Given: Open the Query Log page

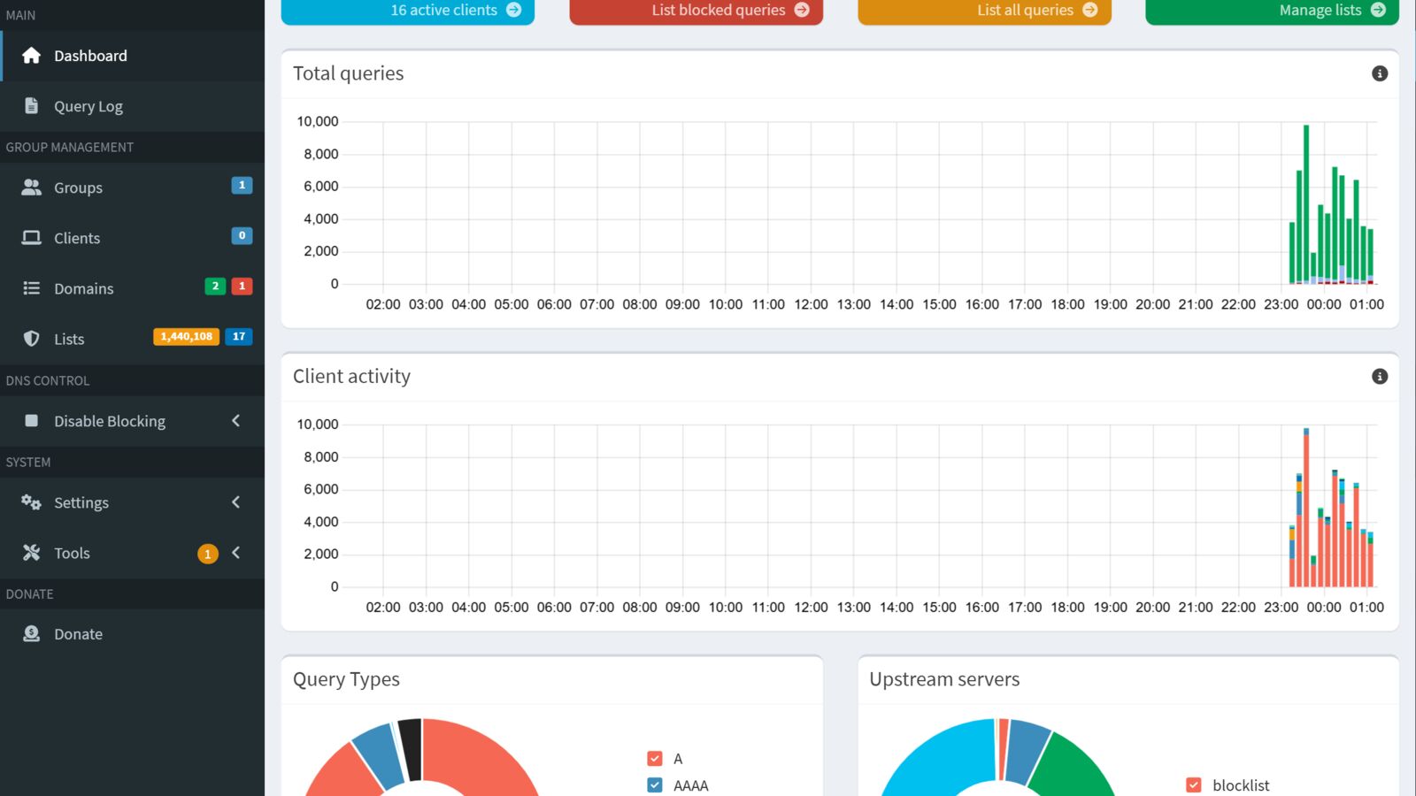Looking at the screenshot, I should (x=133, y=106).
